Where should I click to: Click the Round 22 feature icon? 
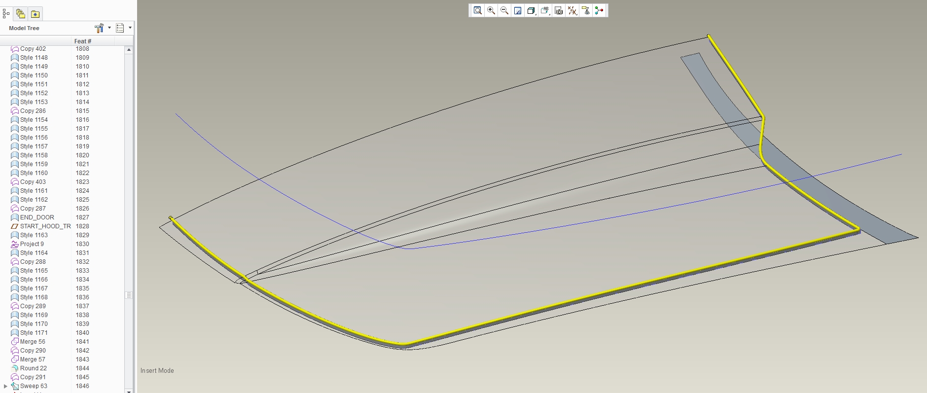tap(15, 368)
